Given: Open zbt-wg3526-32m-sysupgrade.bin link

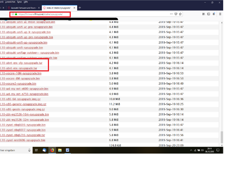Looking at the screenshot, I should pyautogui.click(x=25, y=120).
